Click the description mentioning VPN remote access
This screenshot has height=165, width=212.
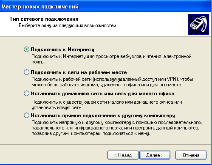pyautogui.click(x=112, y=82)
